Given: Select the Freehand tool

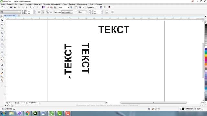Looking at the screenshot, I should coord(2,33).
